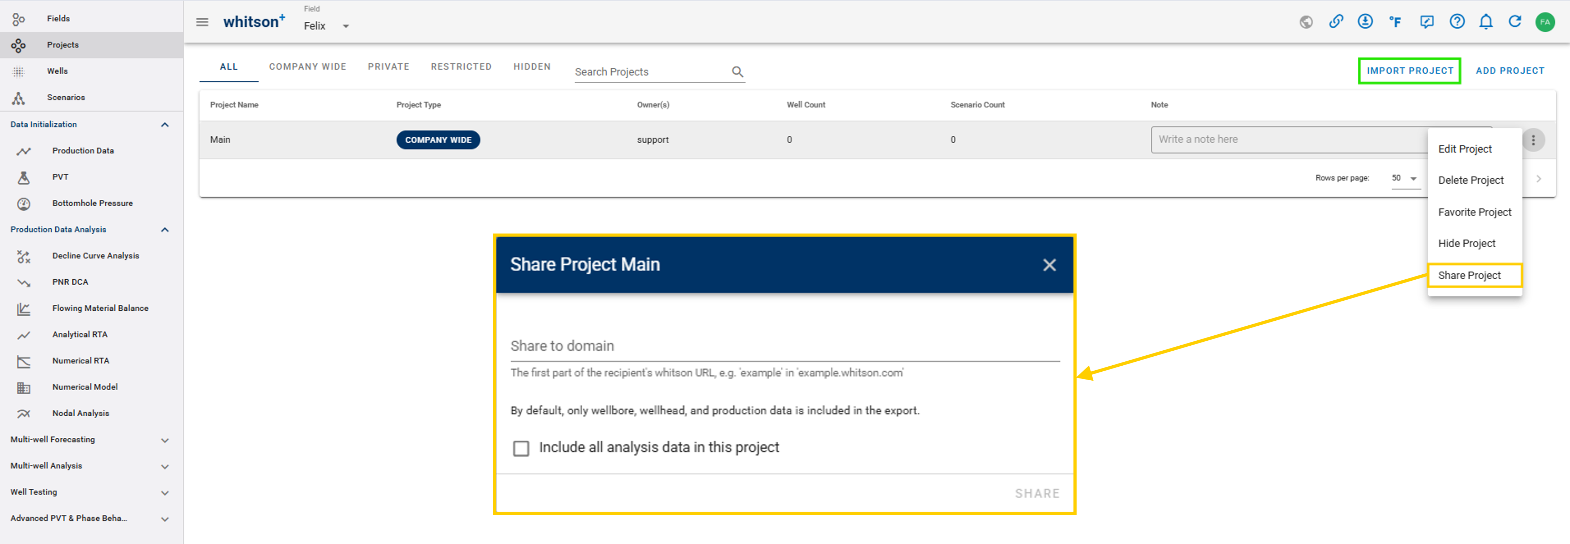Click the globe icon in top bar
1570x544 pixels.
click(1306, 22)
